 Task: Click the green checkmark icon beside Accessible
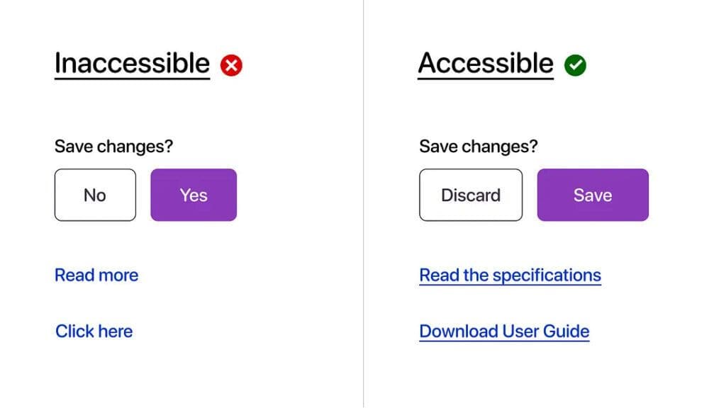575,66
